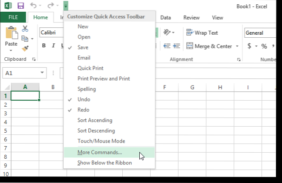Viewport: 282px width, 183px height.
Task: Open Merge & Center dropdown arrow
Action: [x=237, y=46]
